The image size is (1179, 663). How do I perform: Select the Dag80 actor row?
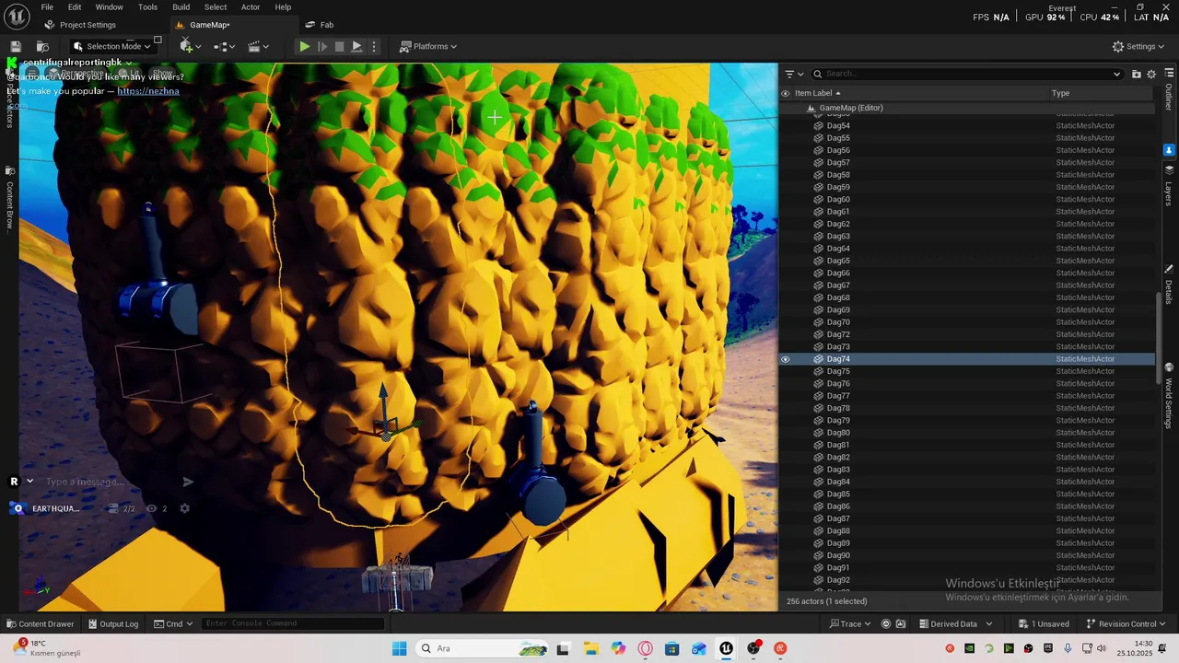966,433
